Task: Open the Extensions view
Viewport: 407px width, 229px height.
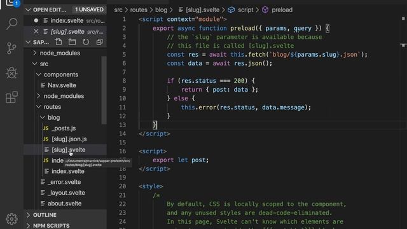Action: [x=11, y=97]
